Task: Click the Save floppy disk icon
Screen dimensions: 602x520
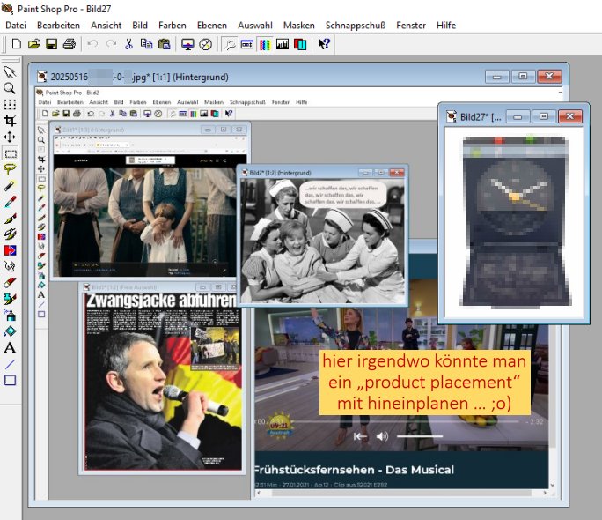Action: [x=51, y=43]
